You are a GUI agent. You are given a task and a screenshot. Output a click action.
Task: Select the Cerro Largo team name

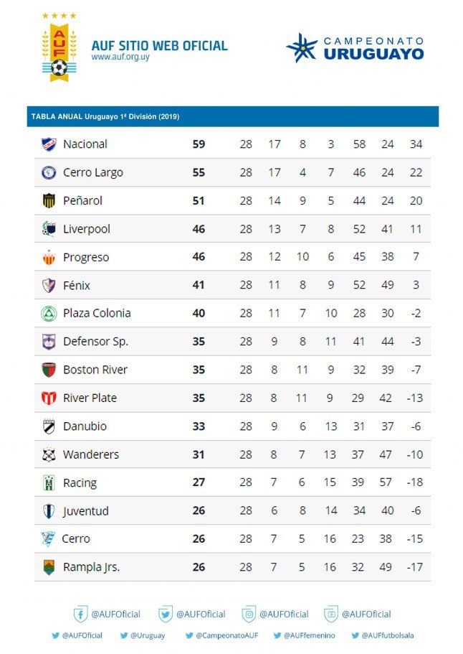click(93, 173)
